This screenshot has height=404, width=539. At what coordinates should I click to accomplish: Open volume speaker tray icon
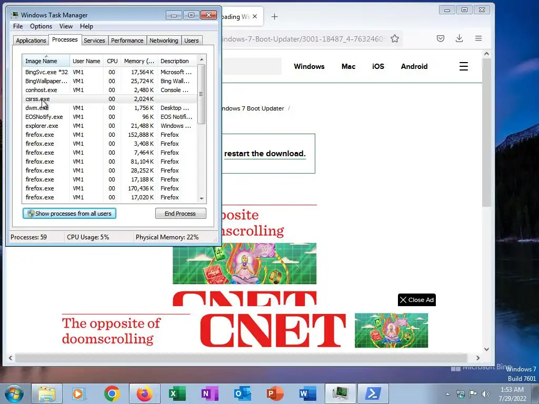click(x=485, y=394)
